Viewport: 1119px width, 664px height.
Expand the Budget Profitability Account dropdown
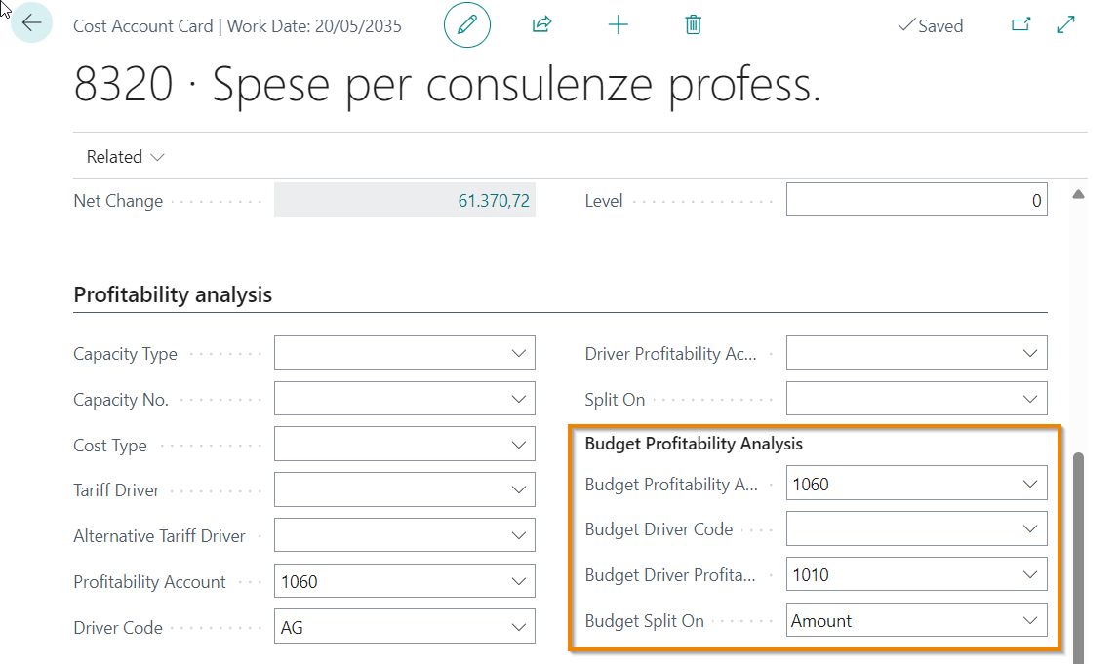coord(1030,484)
